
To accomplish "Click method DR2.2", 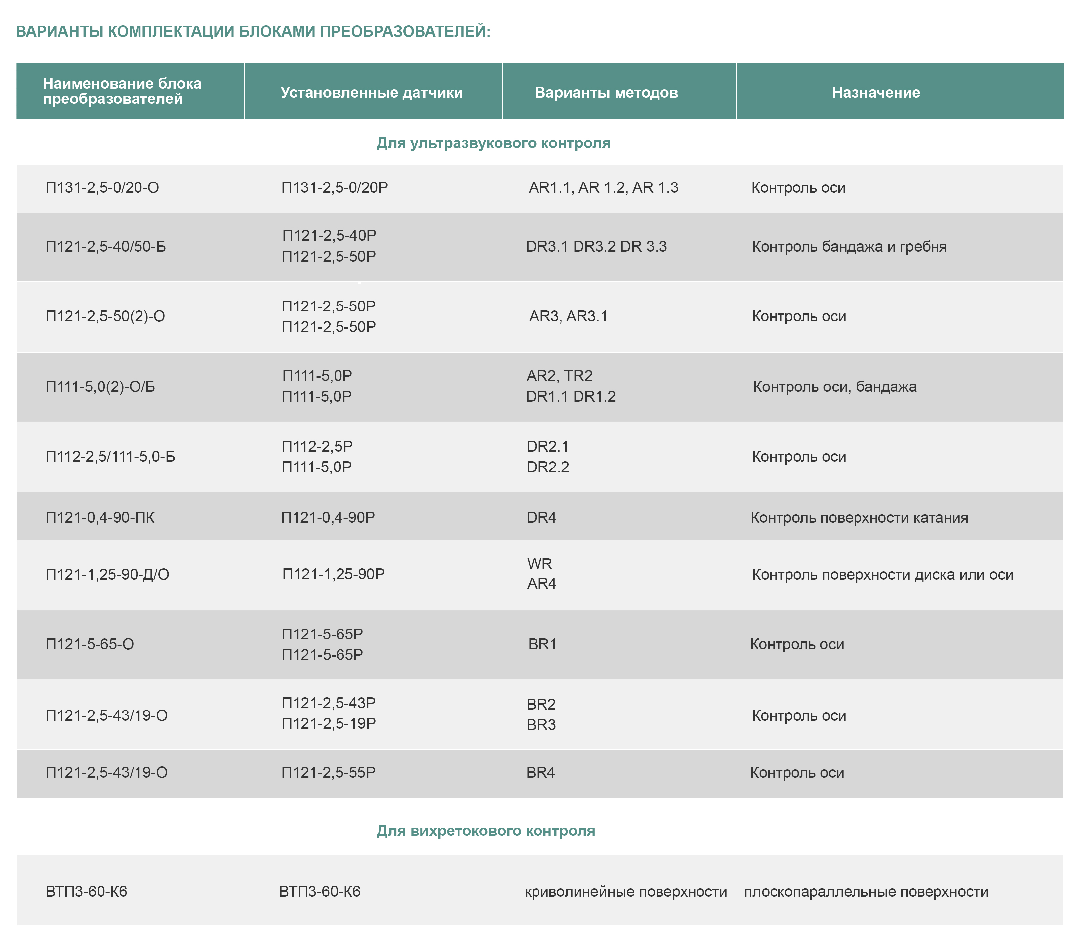I will pyautogui.click(x=548, y=467).
